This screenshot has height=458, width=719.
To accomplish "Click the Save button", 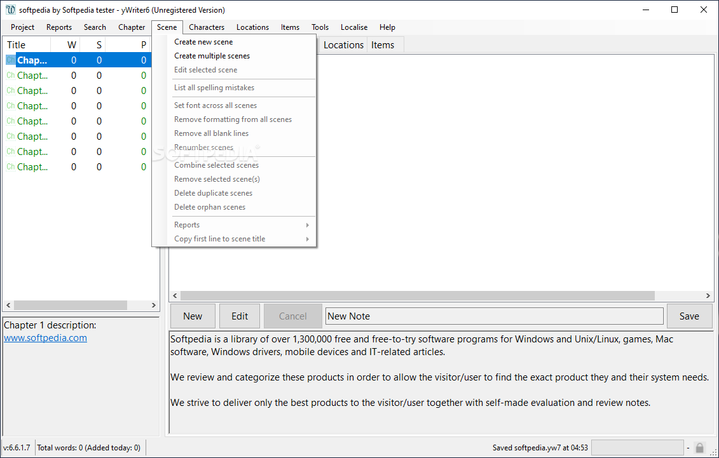I will 689,316.
